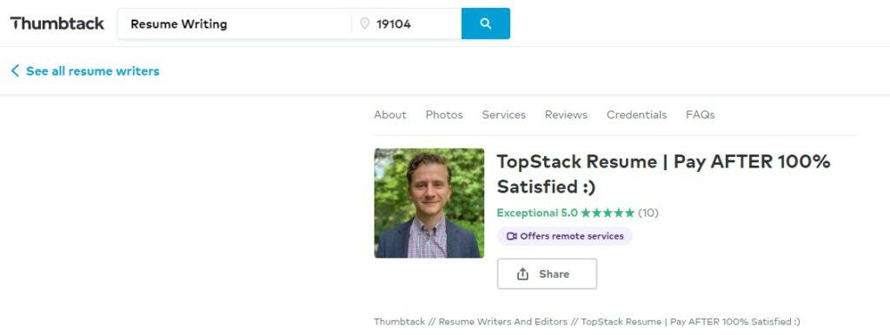Viewport: 890px width, 335px height.
Task: Jump to the FAQs tab
Action: [x=700, y=115]
